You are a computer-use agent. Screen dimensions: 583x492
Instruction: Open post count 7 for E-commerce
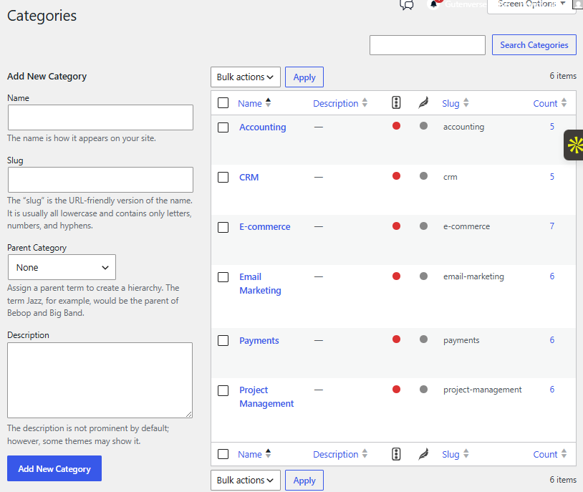pos(551,226)
